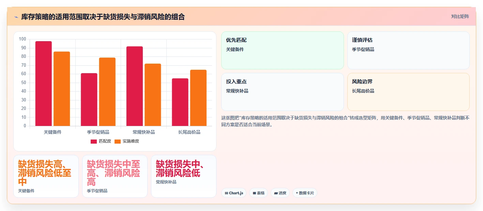Image resolution: width=483 pixels, height=211 pixels.
Task: Click the red 匹配度 bar for 常规快补品
Action: click(x=135, y=86)
